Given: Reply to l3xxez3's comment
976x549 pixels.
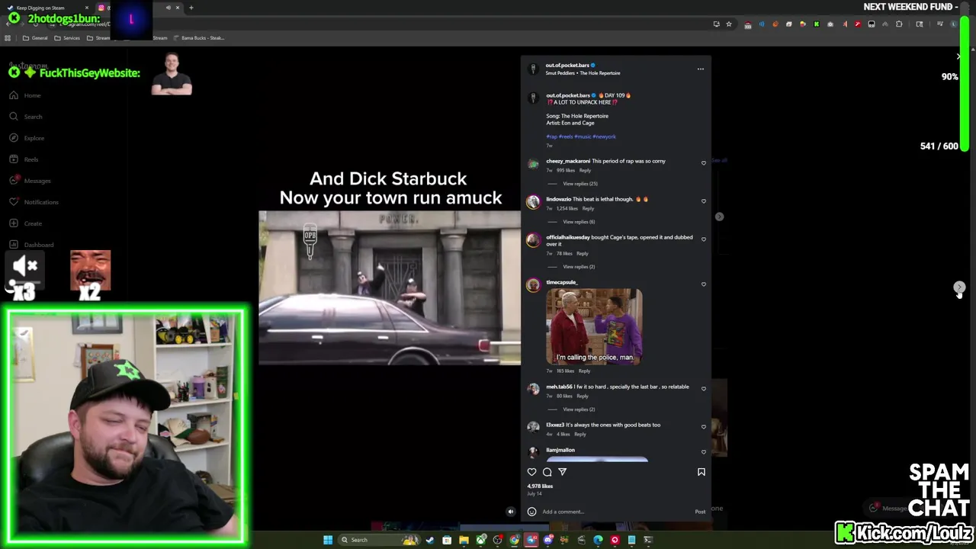Looking at the screenshot, I should tap(579, 434).
